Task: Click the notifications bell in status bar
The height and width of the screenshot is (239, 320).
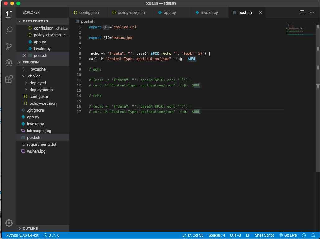Action: tap(313, 235)
